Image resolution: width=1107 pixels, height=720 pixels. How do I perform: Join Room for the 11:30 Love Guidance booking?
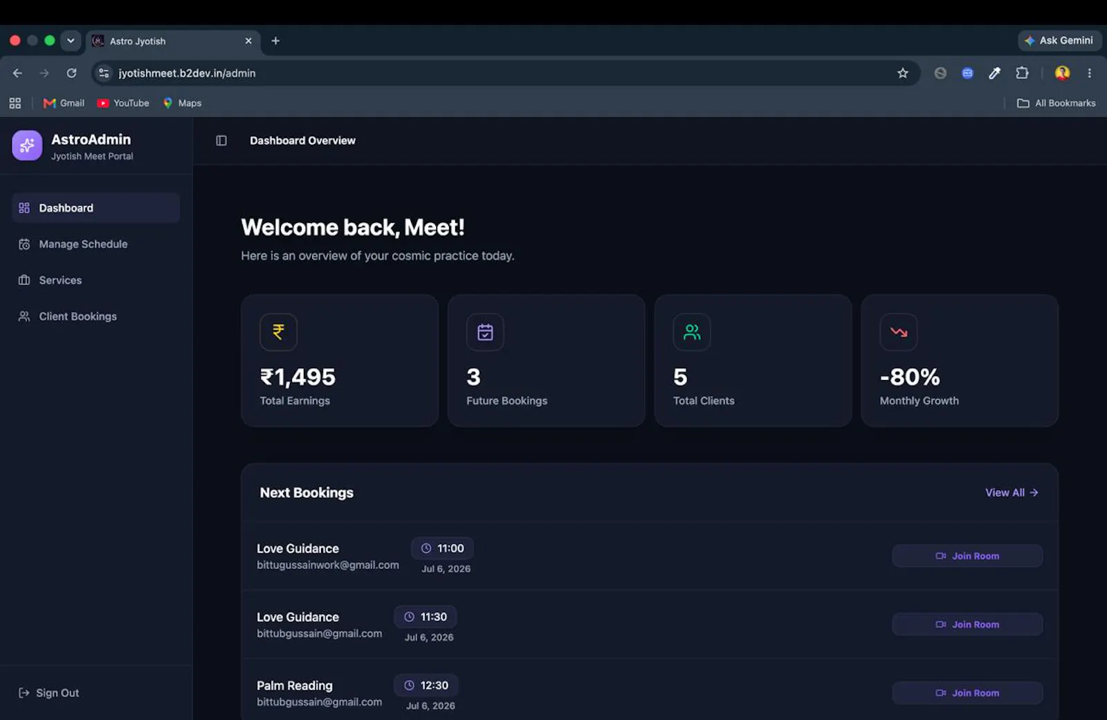[x=967, y=624]
